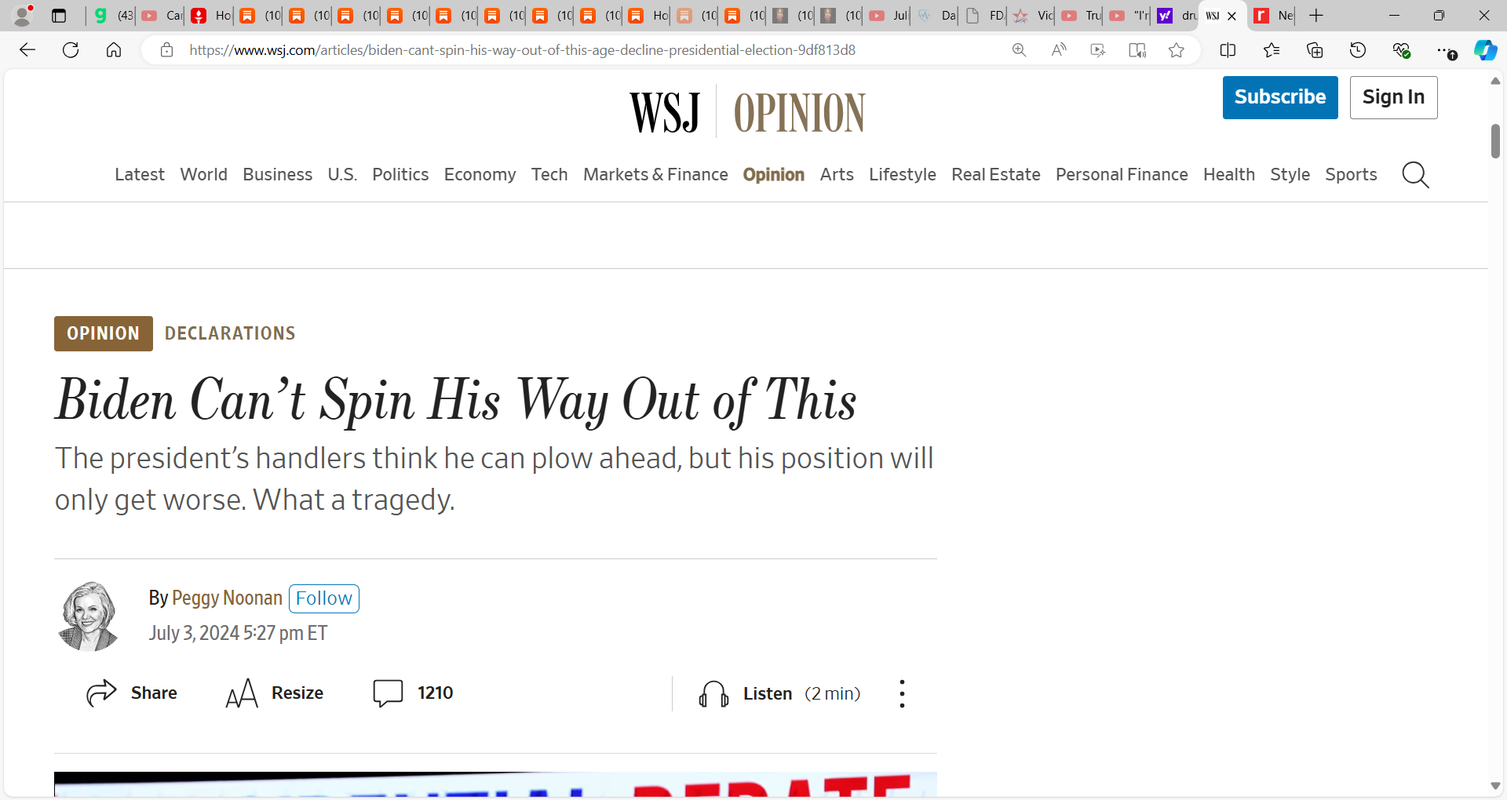Open Edge Settings and more menu
Image resolution: width=1507 pixels, height=800 pixels.
pos(1445,50)
